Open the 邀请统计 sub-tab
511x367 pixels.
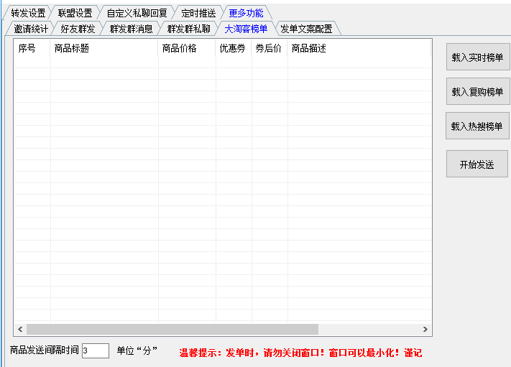coord(31,29)
